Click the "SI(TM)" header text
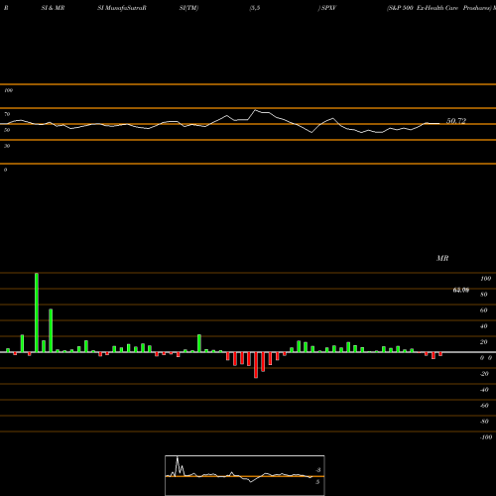Screen dimensions: 496x496 [x=188, y=8]
